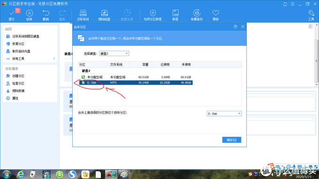
Task: Click the 未使用 column header
Action: [186, 64]
